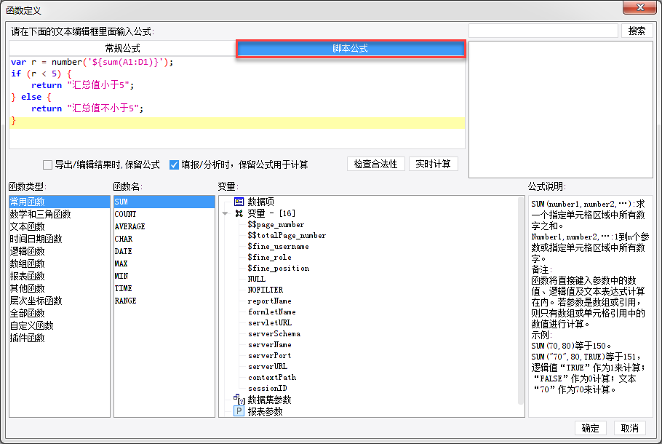
Task: Select 层次坐标函数 function type
Action: [x=59, y=301]
